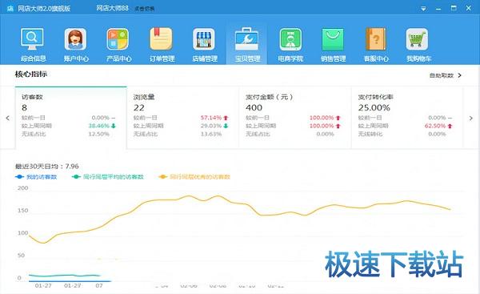Select 宝贝管理 toolbox icon

pos(246,39)
